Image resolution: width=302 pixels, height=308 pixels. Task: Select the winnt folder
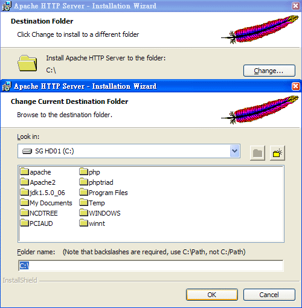[x=92, y=223]
